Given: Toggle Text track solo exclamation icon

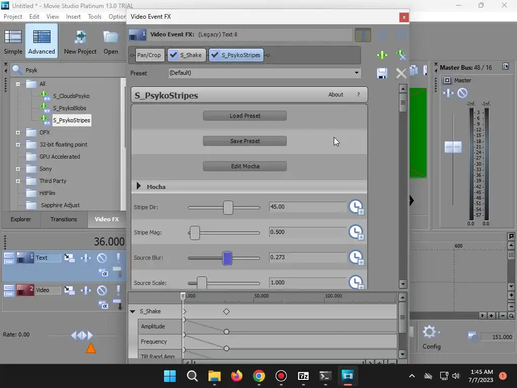Looking at the screenshot, I should point(118,258).
